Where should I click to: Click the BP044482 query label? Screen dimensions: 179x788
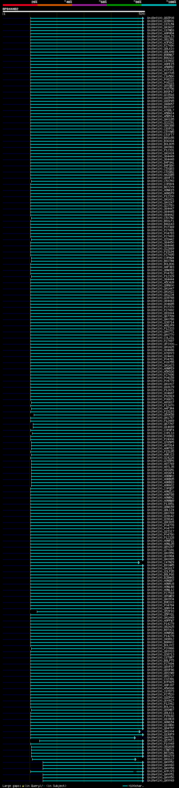tap(10, 9)
